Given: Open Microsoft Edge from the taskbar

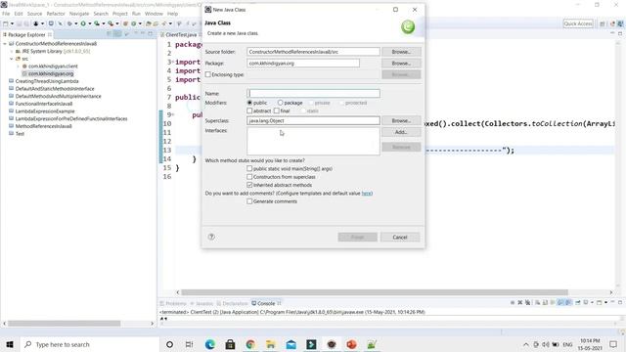Looking at the screenshot, I should [x=210, y=344].
